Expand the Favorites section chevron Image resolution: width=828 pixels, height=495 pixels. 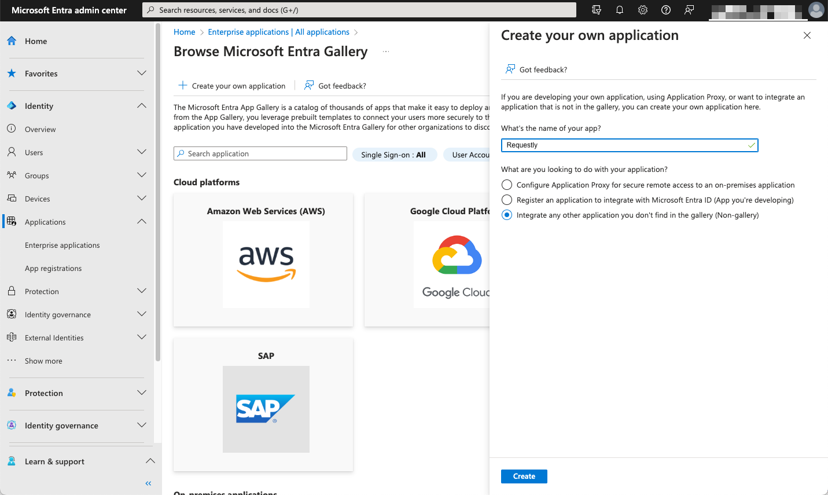click(x=142, y=73)
